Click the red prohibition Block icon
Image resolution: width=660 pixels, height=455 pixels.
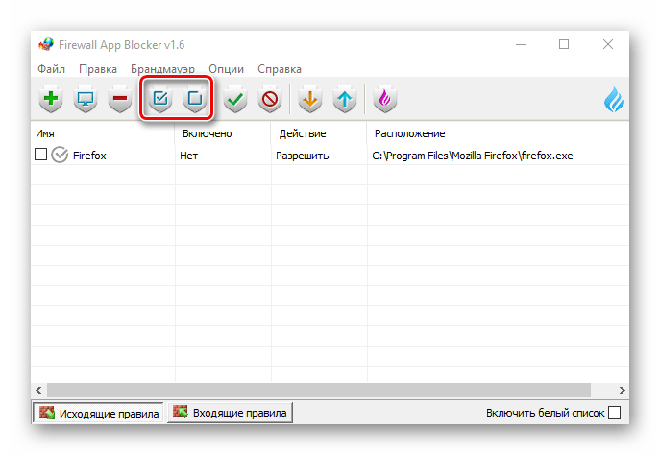point(270,100)
